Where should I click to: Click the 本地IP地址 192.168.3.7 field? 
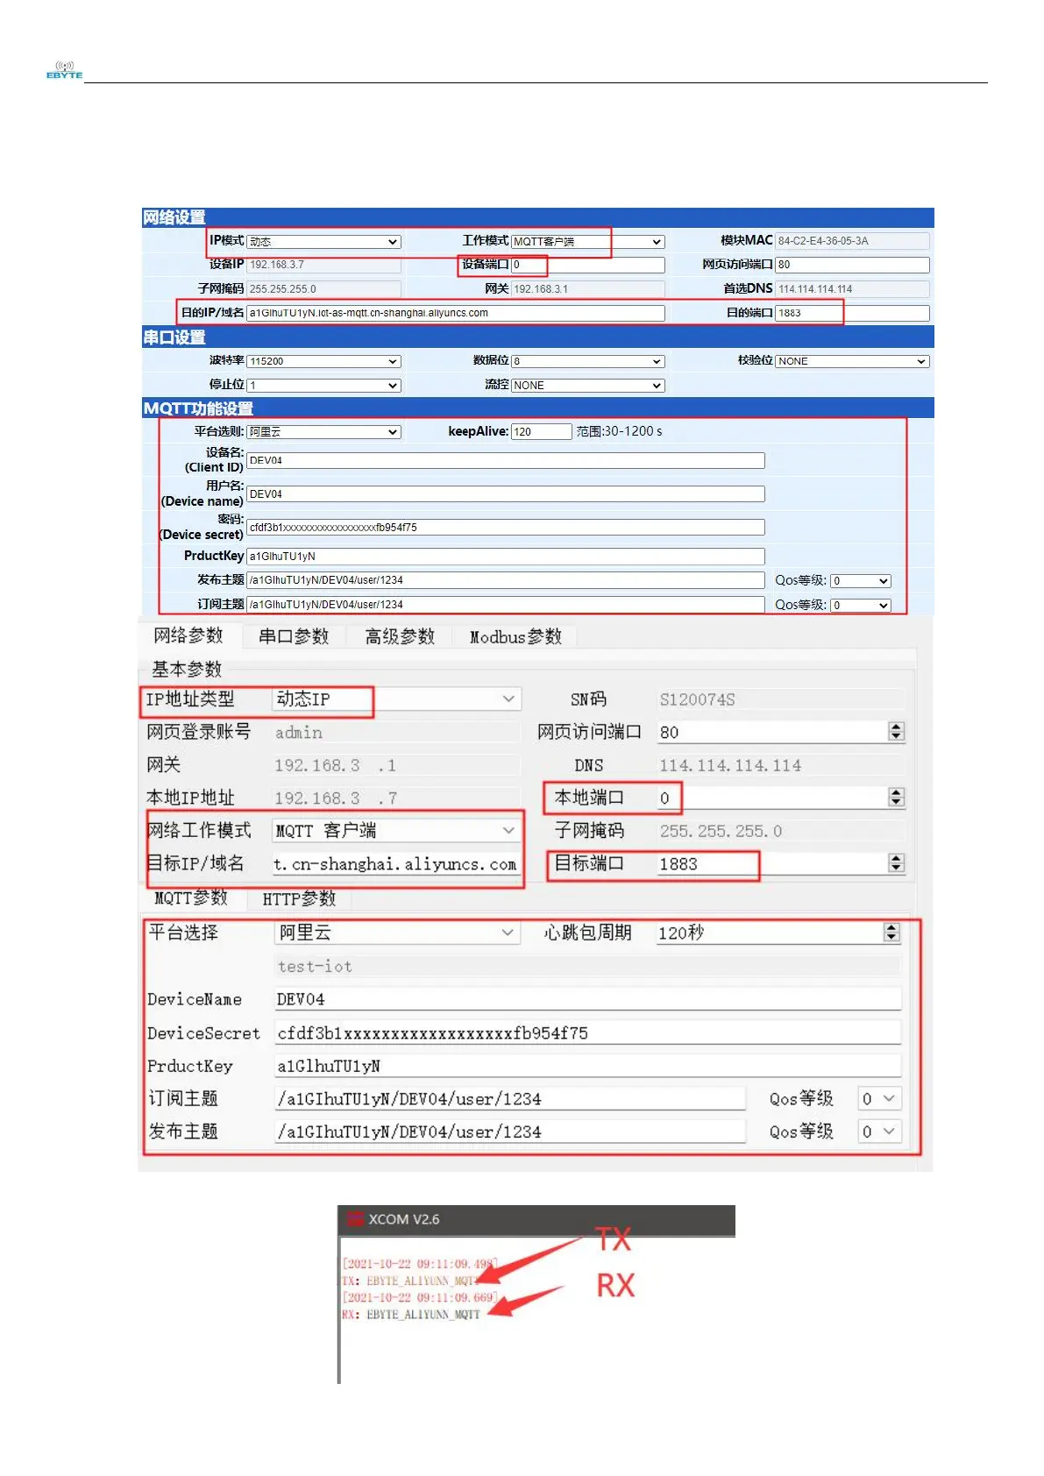(x=396, y=798)
